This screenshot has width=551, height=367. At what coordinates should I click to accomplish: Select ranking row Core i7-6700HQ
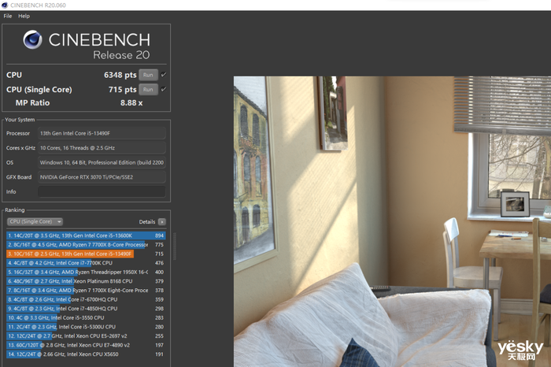pyautogui.click(x=86, y=299)
